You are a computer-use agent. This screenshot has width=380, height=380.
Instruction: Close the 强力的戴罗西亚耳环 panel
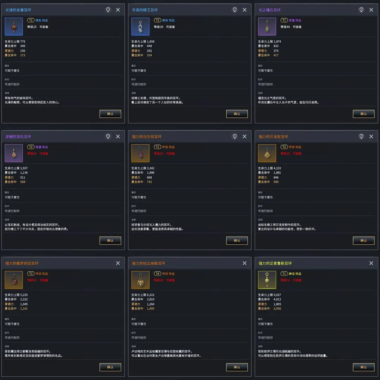pyautogui.click(x=118, y=263)
